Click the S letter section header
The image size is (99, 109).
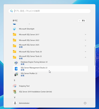(x=14, y=80)
